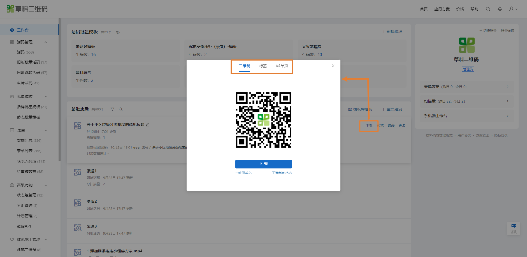This screenshot has height=257, width=527.
Task: Switch to the A4单页 tab in dialog
Action: point(282,66)
